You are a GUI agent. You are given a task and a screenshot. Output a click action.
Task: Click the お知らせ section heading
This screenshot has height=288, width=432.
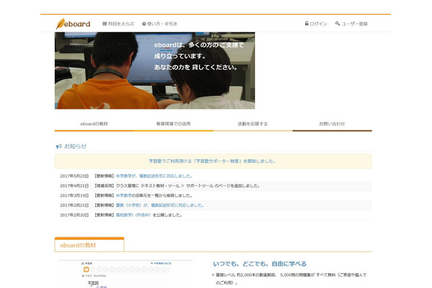(75, 147)
